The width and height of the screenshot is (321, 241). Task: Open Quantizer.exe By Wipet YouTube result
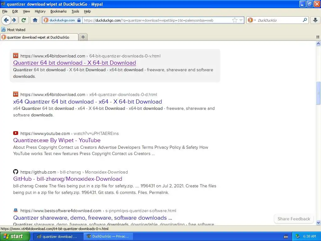(57, 140)
